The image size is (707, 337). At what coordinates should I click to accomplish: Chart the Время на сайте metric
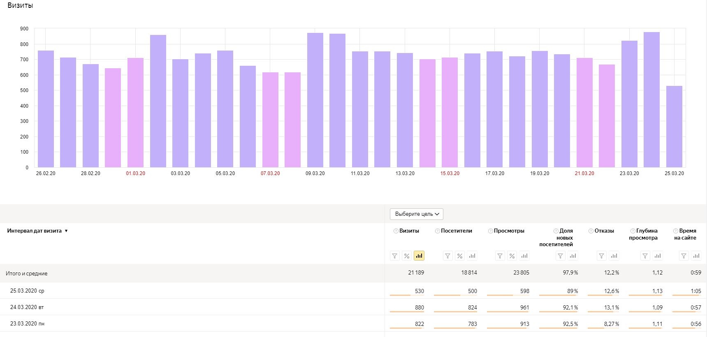point(696,256)
